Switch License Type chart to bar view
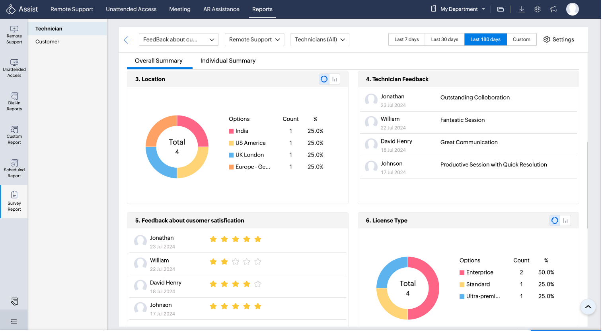602x331 pixels. [565, 221]
